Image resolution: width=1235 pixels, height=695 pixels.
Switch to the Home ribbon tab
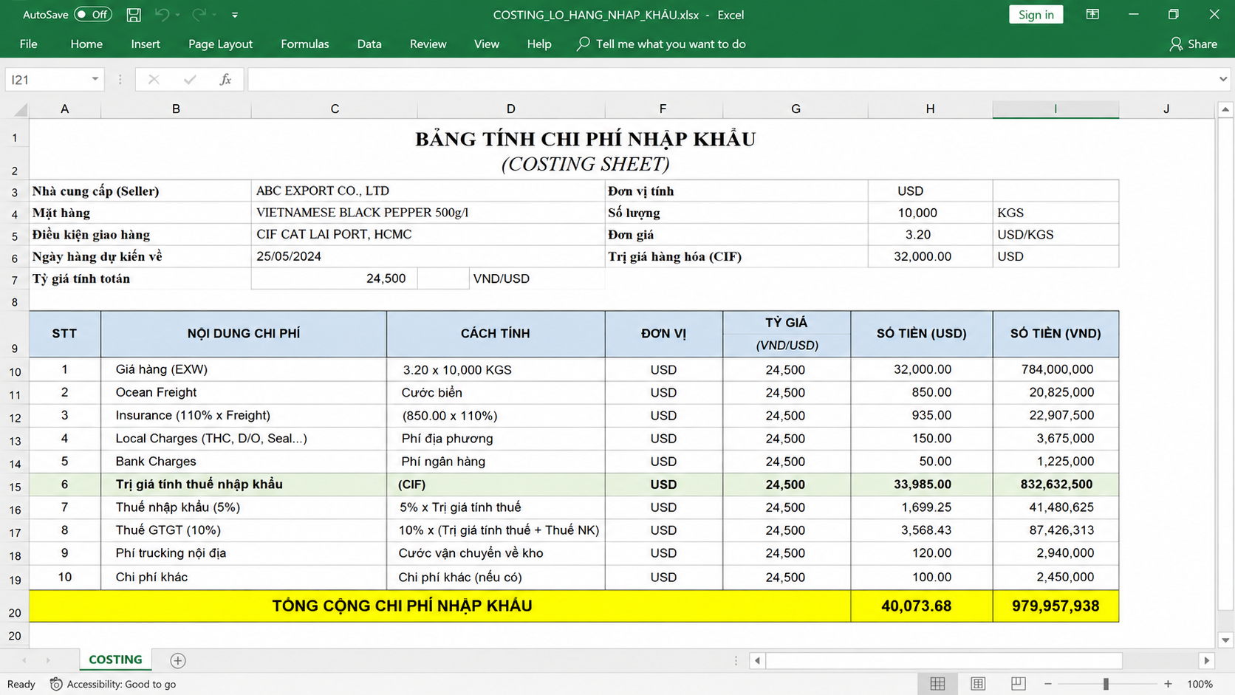(x=86, y=44)
